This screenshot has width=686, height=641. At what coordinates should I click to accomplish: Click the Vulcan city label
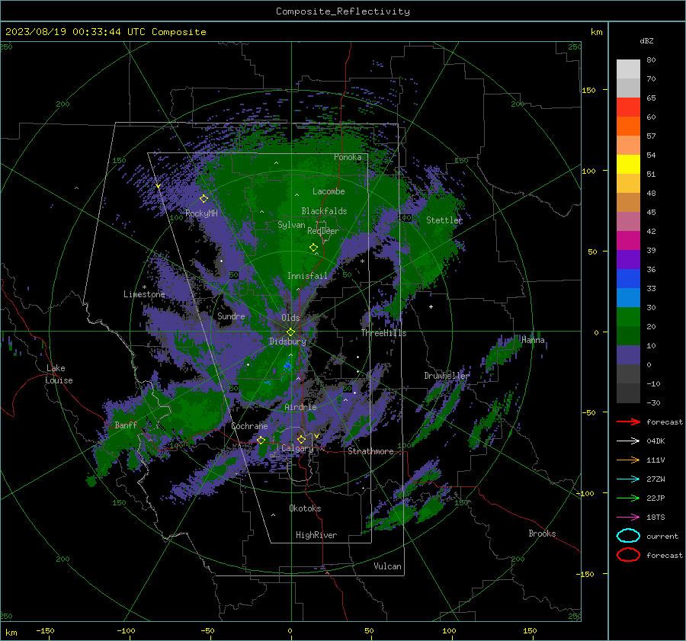(x=387, y=566)
